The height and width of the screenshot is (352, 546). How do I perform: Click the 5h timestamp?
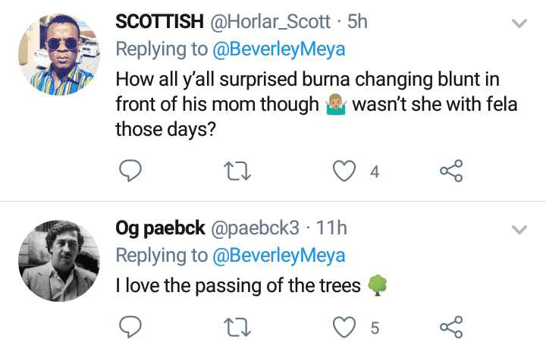click(x=357, y=22)
